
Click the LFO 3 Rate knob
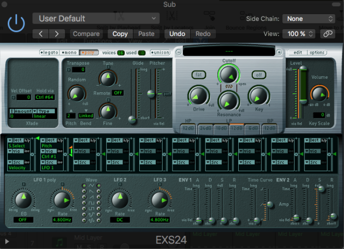159,200
